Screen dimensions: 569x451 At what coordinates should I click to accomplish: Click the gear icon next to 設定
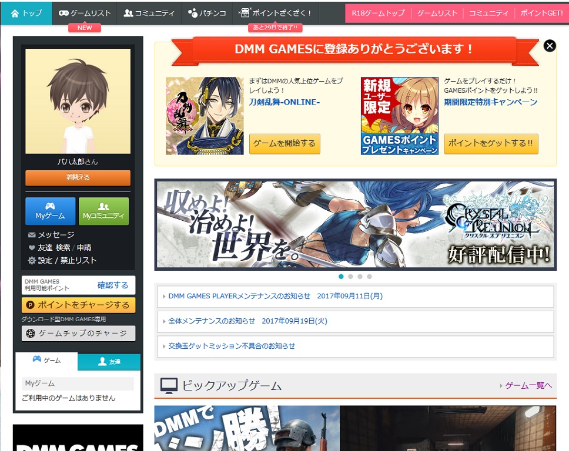tap(32, 260)
